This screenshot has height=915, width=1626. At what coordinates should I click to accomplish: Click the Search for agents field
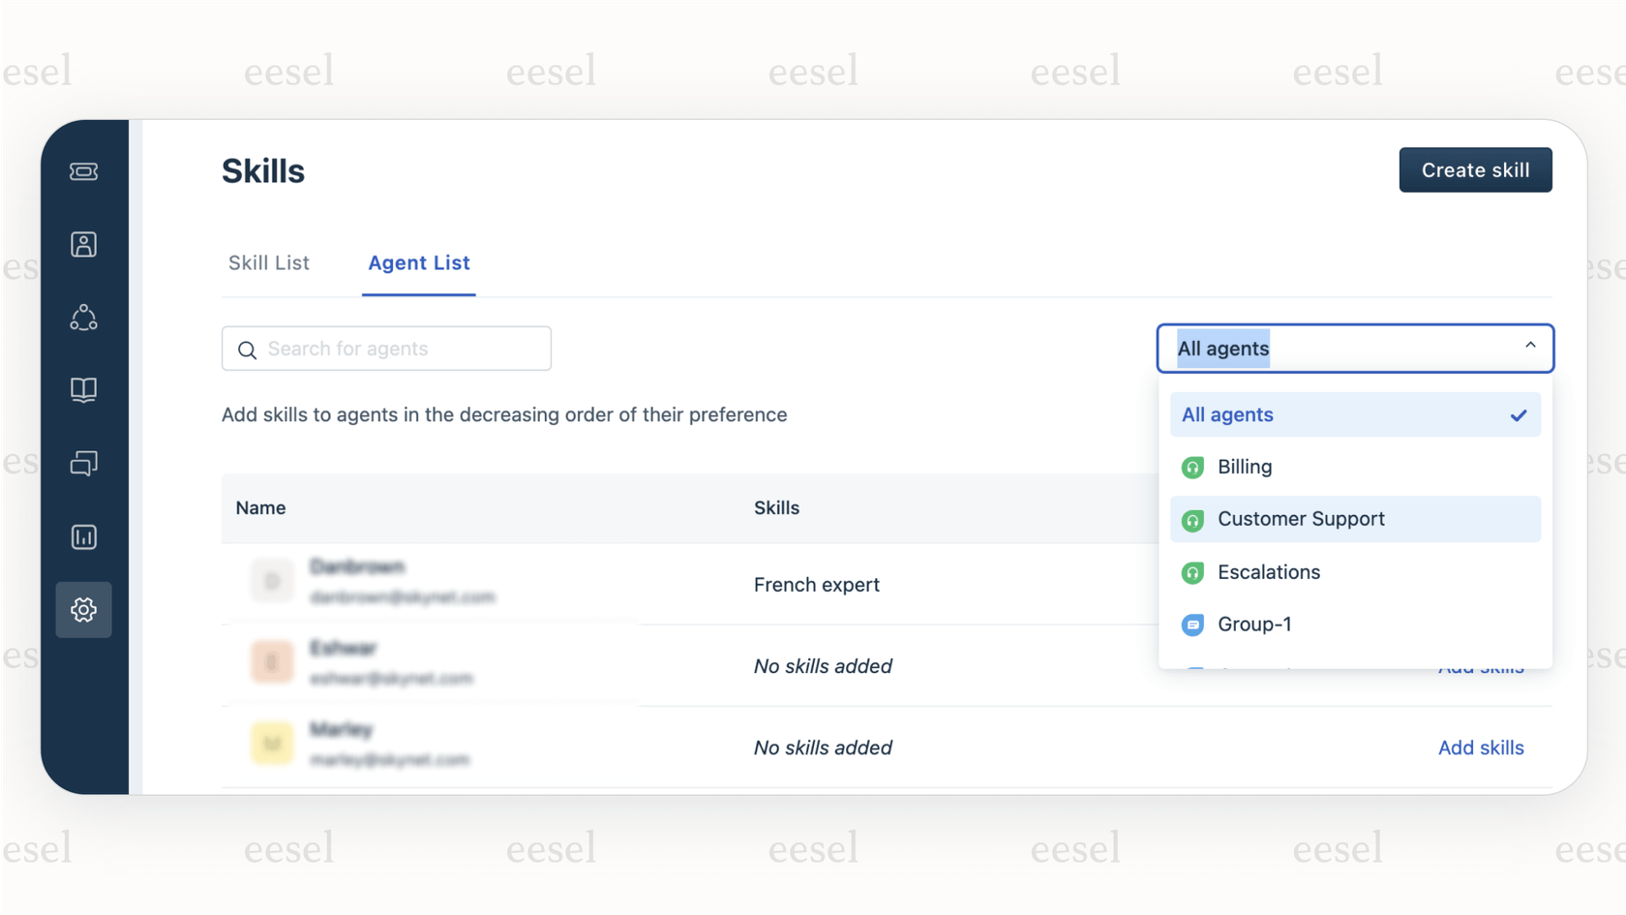coord(386,349)
